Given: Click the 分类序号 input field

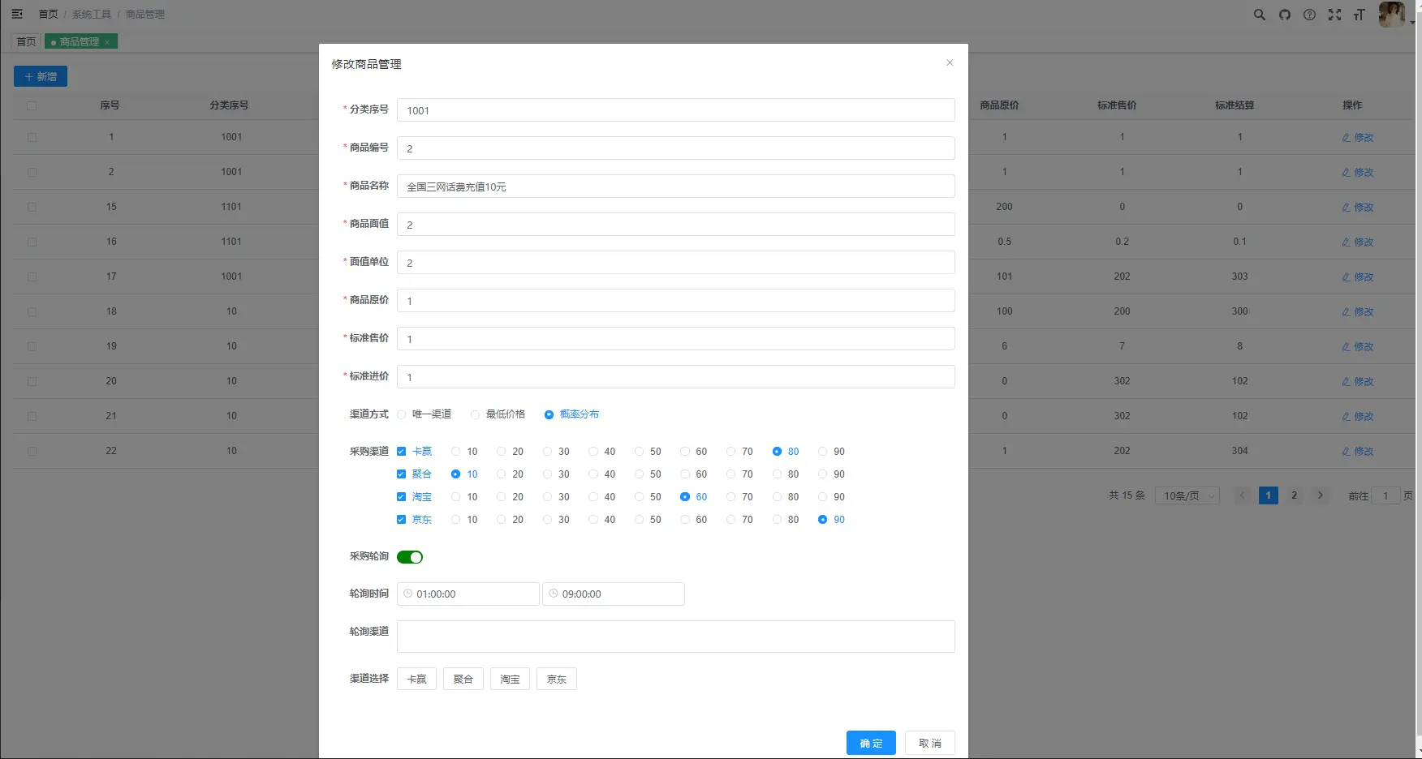Looking at the screenshot, I should click(676, 110).
